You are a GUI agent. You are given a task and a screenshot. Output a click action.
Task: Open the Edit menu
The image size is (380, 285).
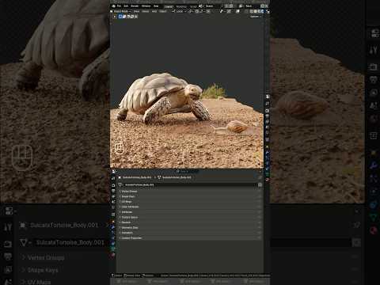126,6
